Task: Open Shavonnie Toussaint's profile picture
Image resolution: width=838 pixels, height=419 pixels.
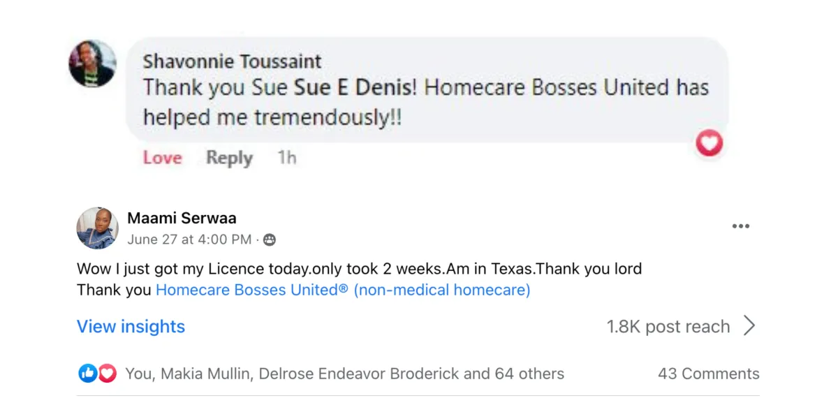Action: (x=92, y=64)
